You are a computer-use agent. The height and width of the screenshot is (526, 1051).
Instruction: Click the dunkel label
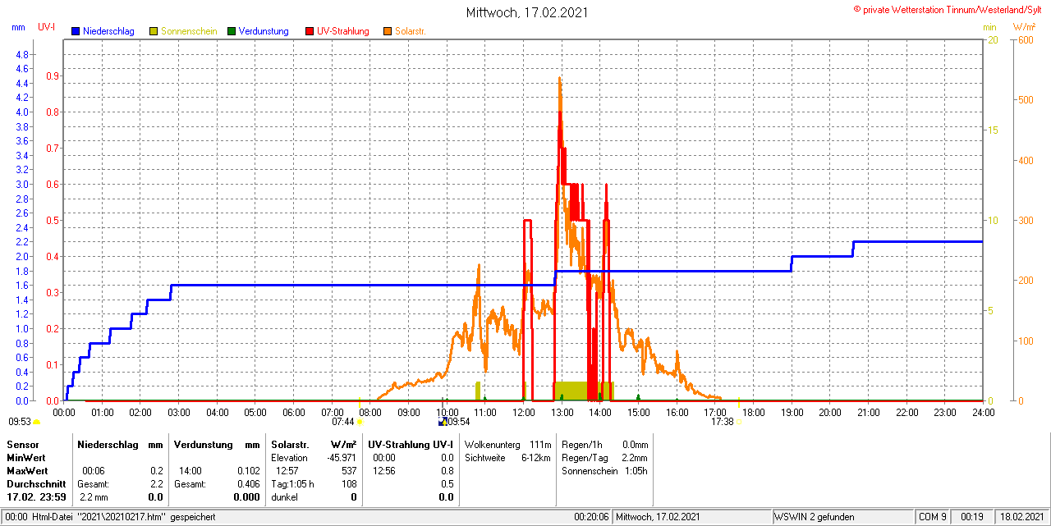tap(284, 497)
